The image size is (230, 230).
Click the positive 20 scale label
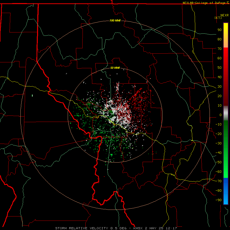tap(220, 96)
